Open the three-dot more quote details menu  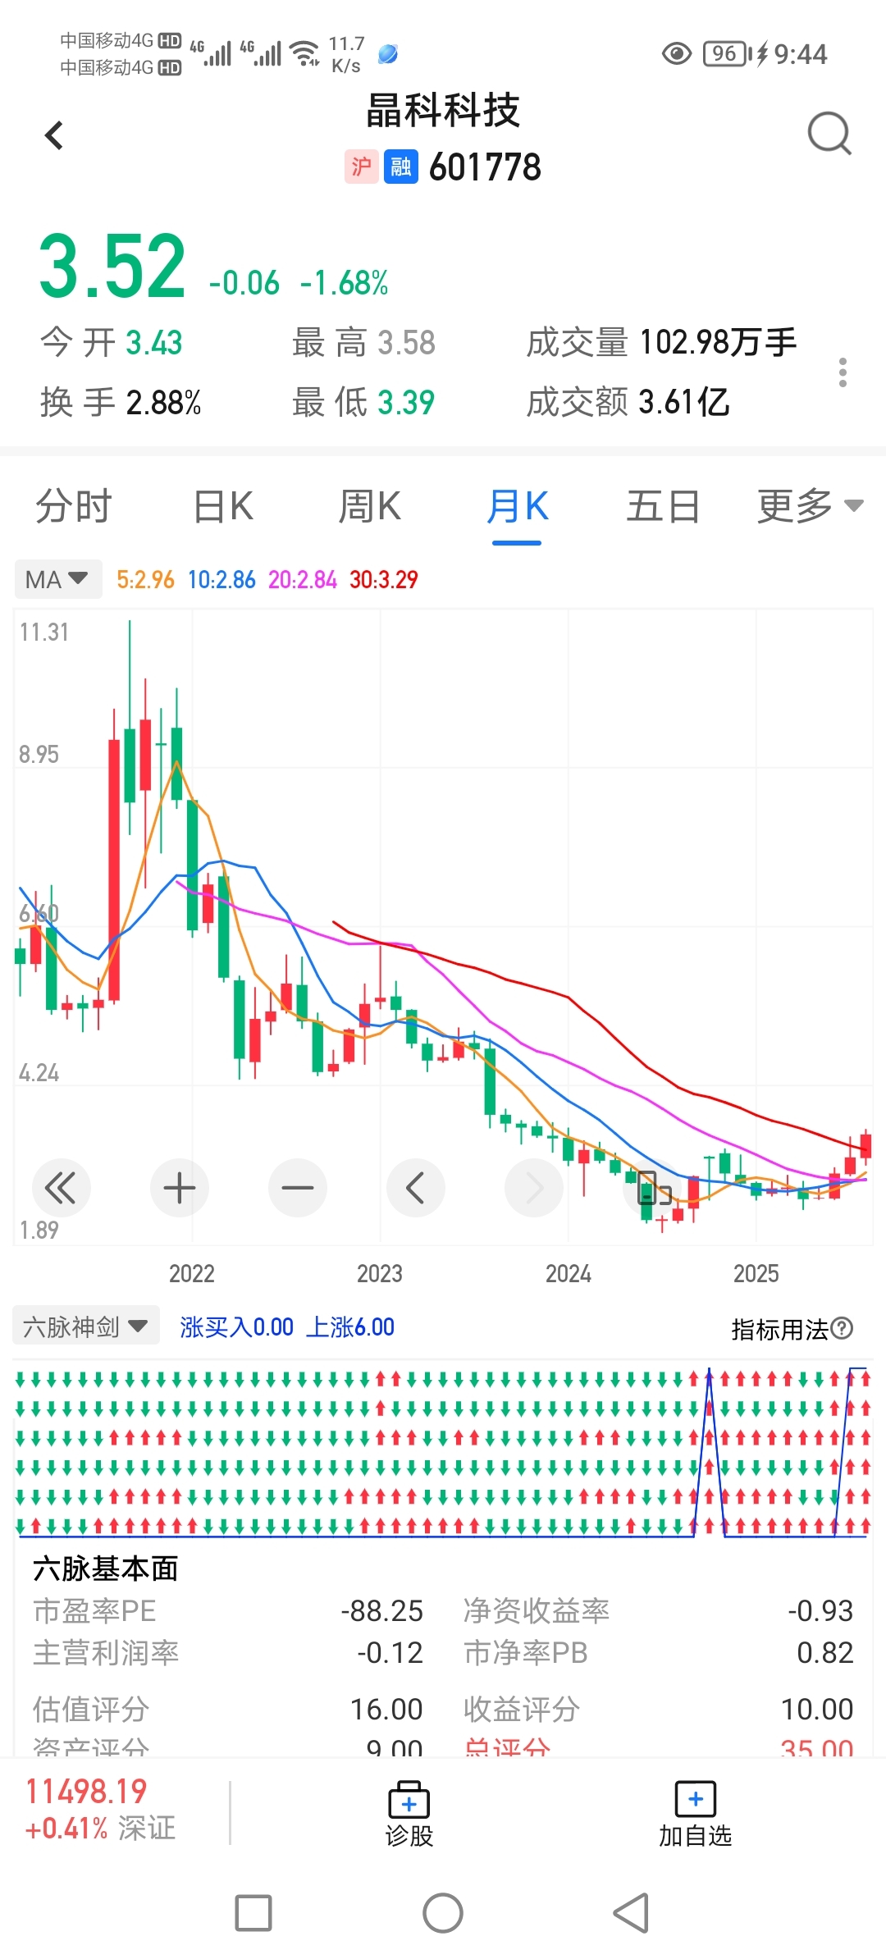tap(843, 372)
